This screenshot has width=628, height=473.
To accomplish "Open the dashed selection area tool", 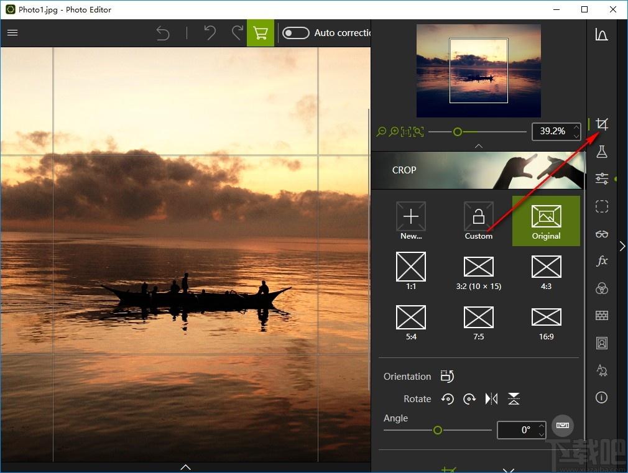I will pyautogui.click(x=601, y=206).
